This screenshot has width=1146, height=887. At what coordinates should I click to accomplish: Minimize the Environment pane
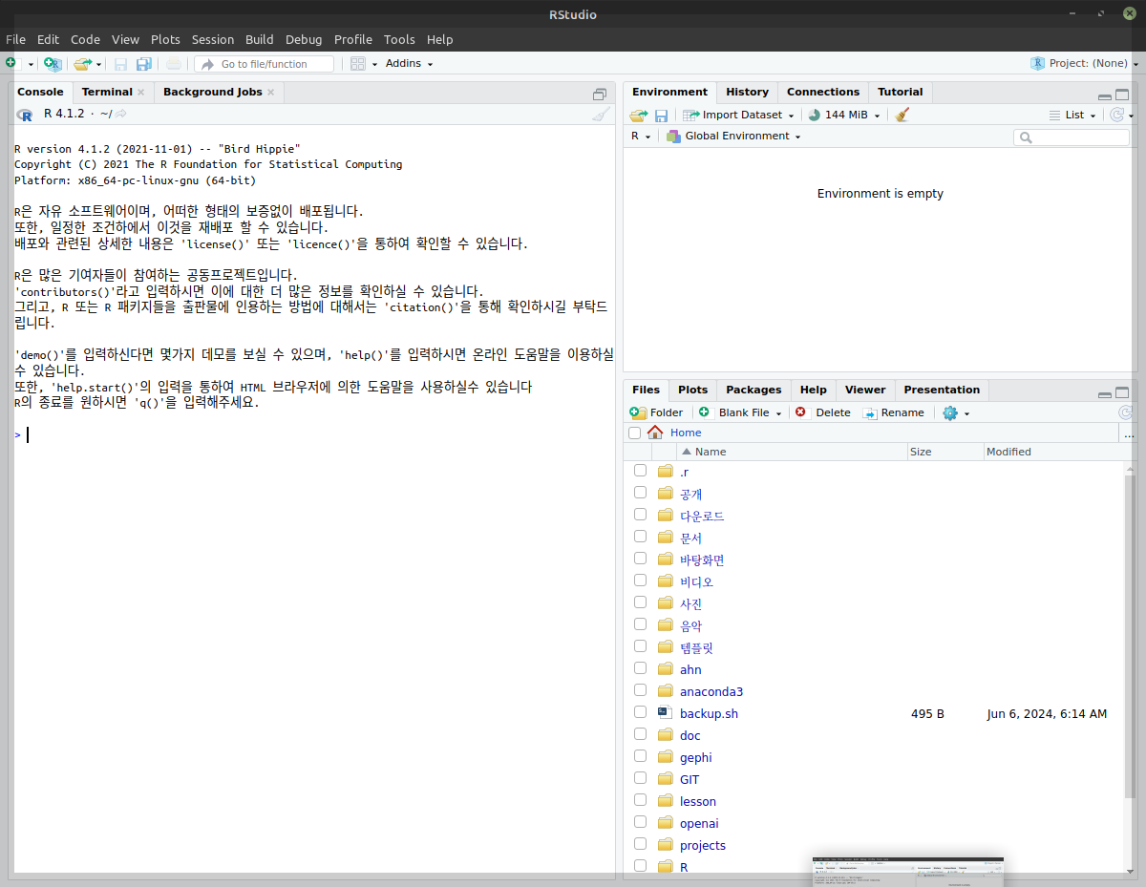pyautogui.click(x=1105, y=95)
